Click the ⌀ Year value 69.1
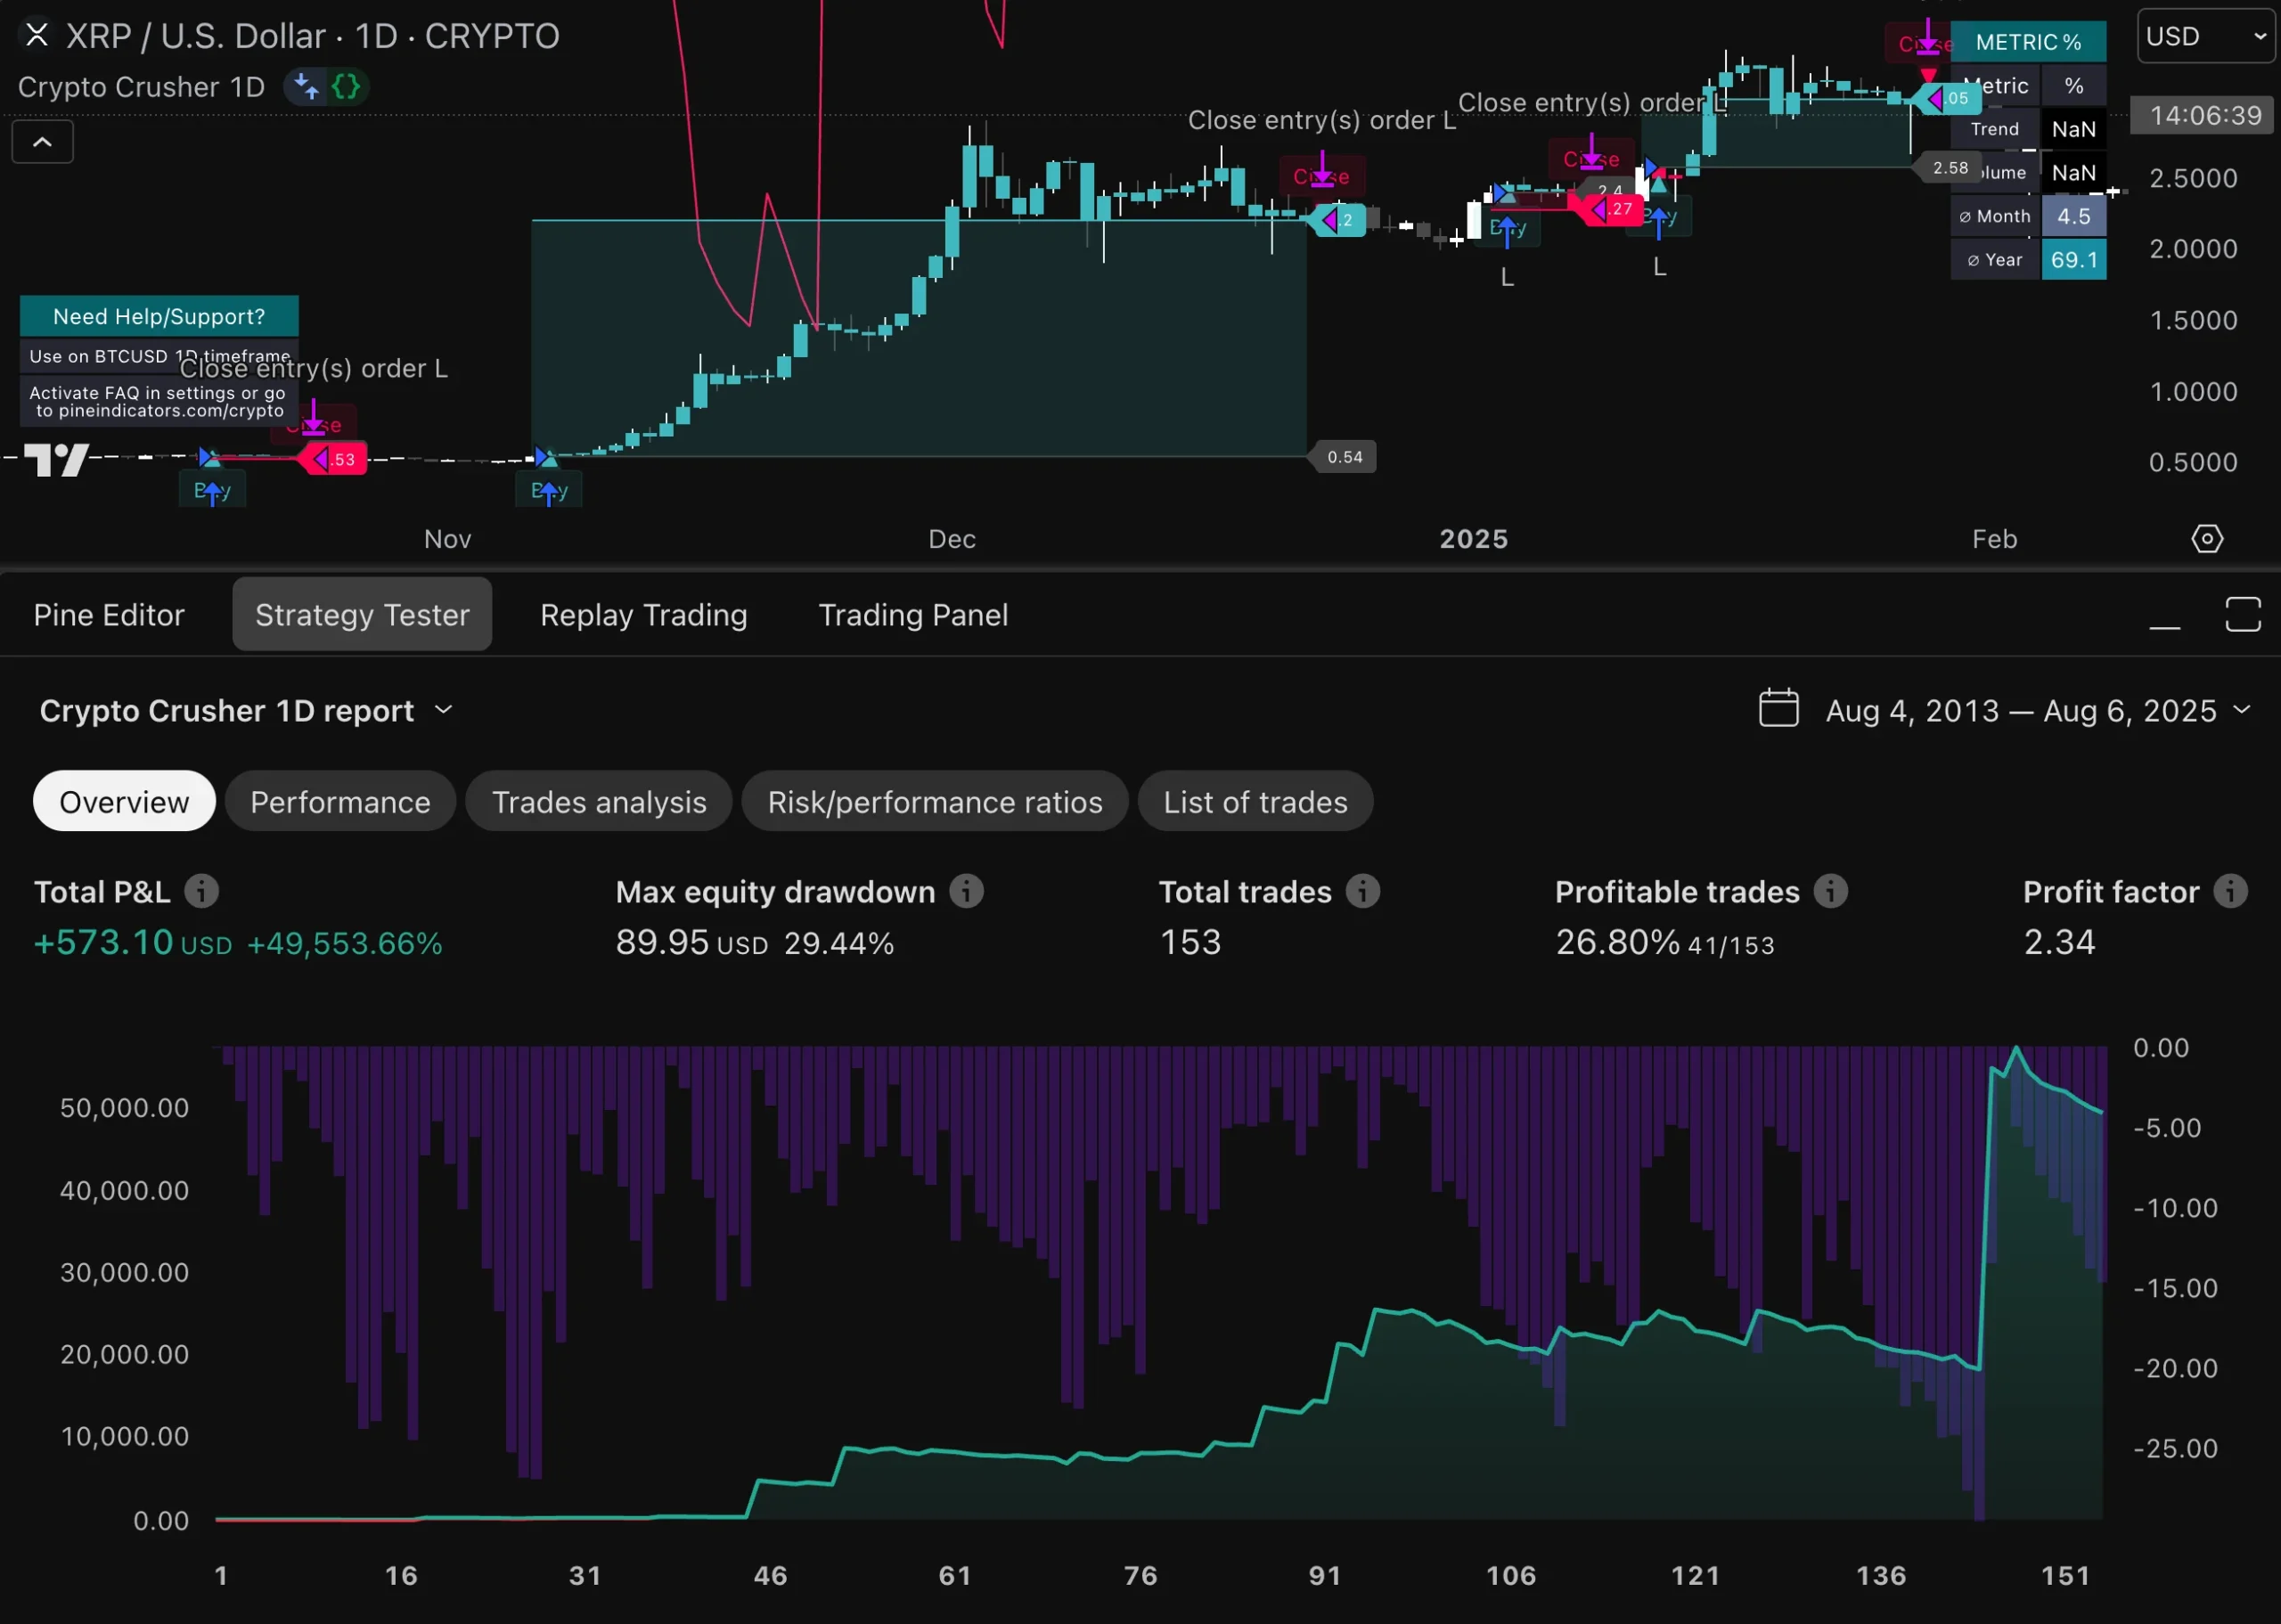Image resolution: width=2281 pixels, height=1624 pixels. pos(2074,260)
